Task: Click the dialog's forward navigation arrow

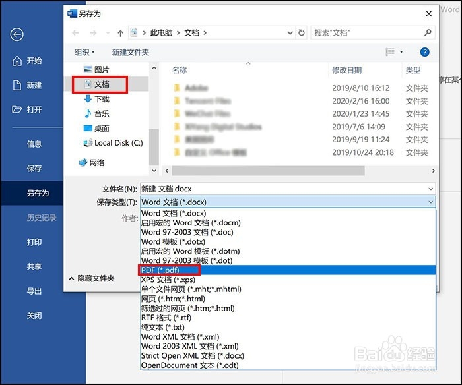Action: point(93,33)
